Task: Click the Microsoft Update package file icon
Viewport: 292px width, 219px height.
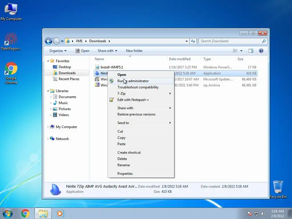Action: pos(97,79)
